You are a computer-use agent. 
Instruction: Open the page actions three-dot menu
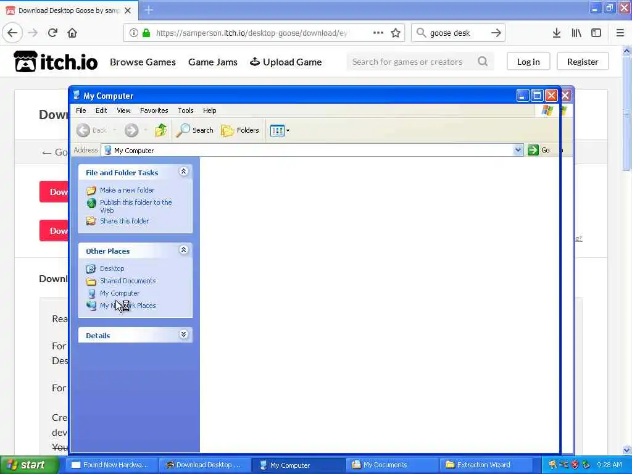click(x=378, y=33)
